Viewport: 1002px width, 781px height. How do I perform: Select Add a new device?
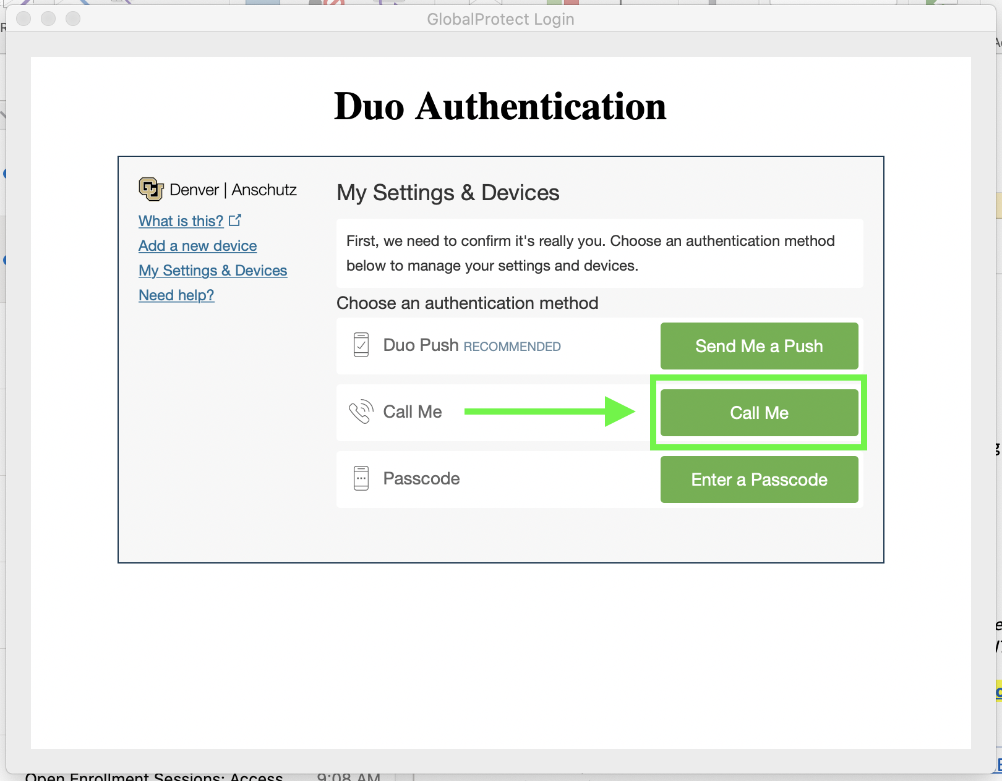[x=197, y=245]
